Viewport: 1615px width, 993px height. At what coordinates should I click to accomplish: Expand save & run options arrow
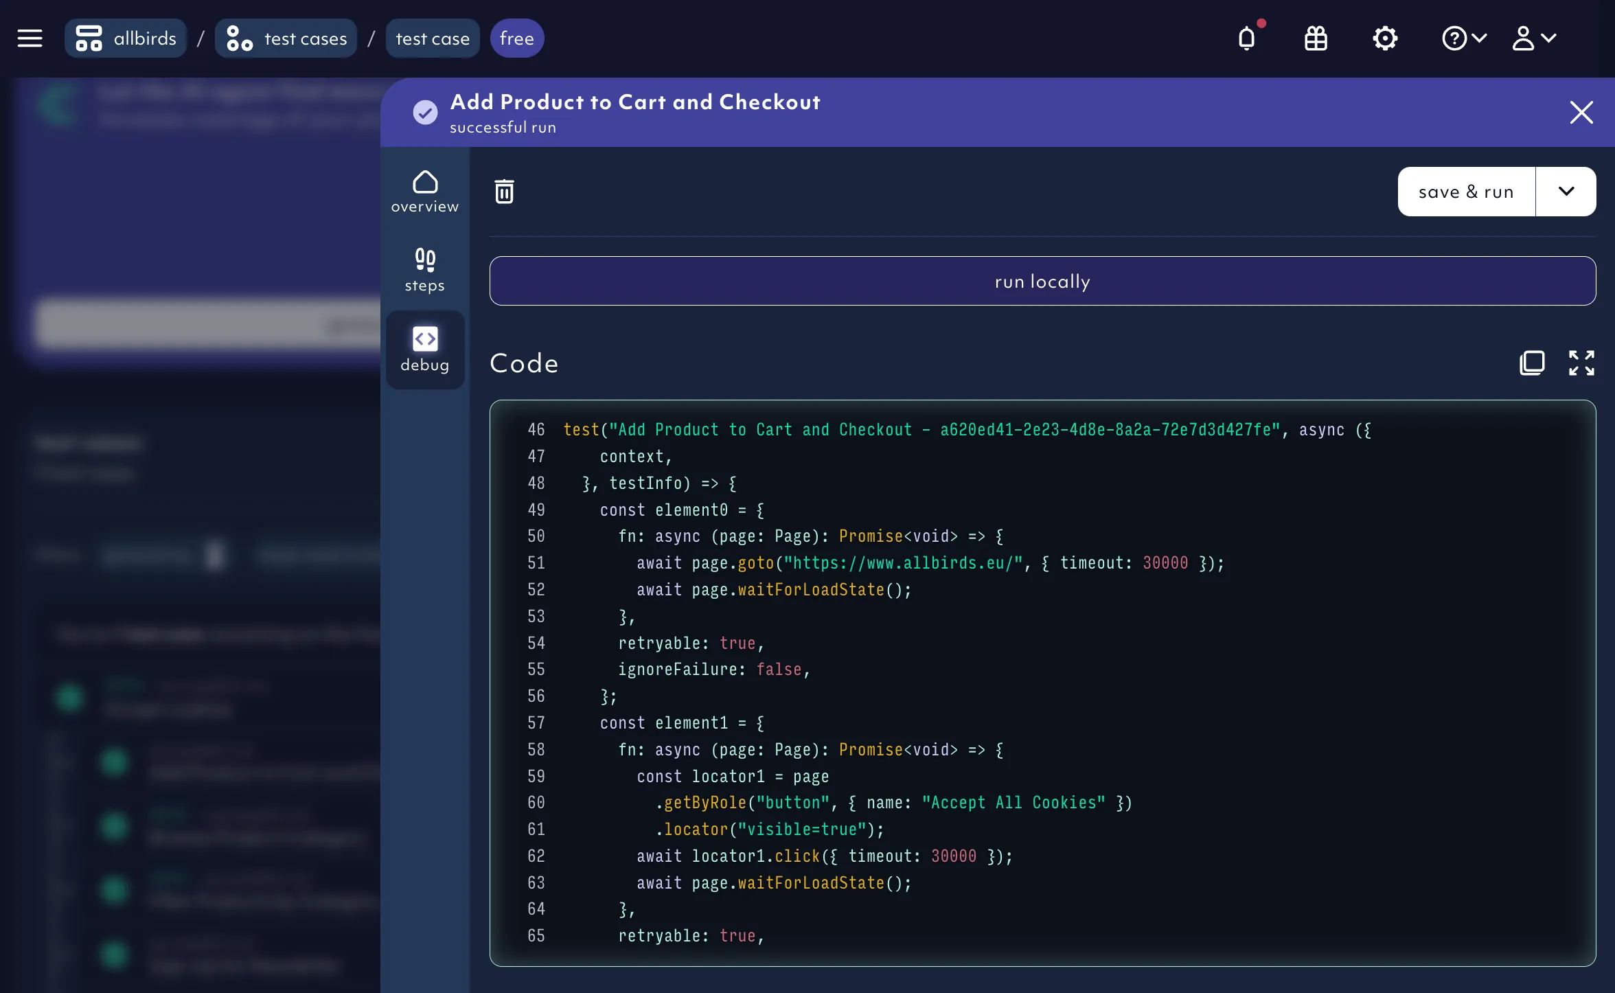(x=1566, y=192)
